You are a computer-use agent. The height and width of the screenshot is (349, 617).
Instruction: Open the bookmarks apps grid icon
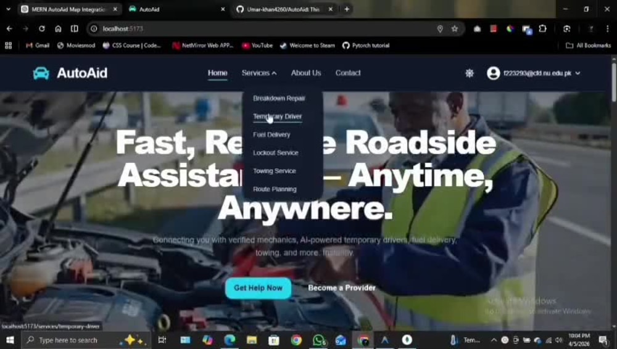(8, 46)
